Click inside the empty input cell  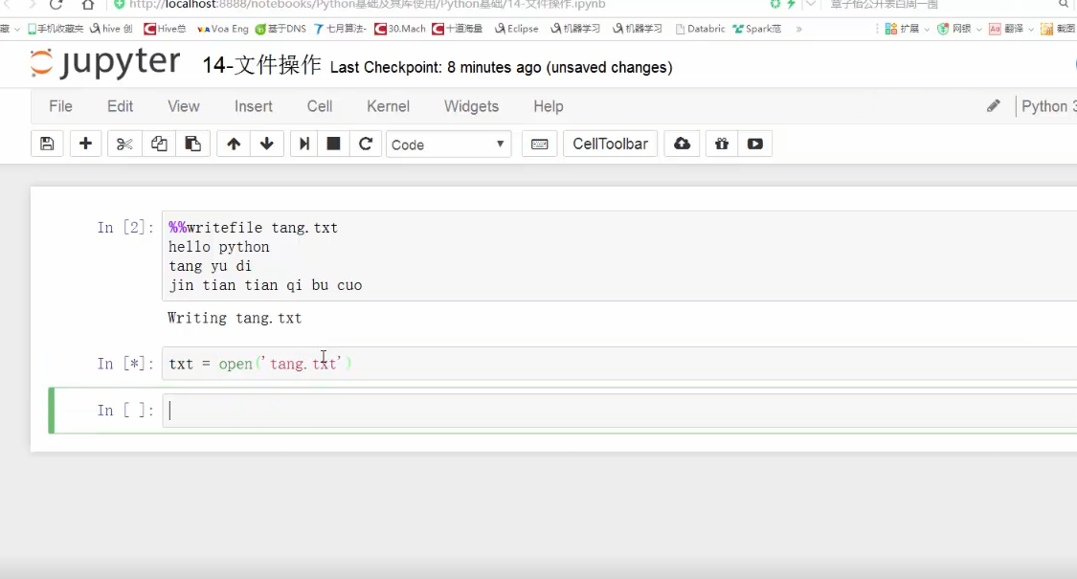tap(613, 411)
